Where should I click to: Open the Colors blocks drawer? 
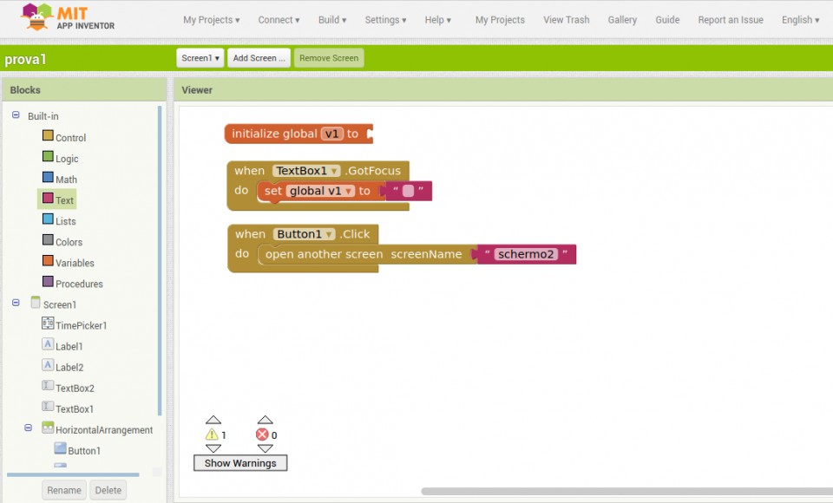[67, 241]
